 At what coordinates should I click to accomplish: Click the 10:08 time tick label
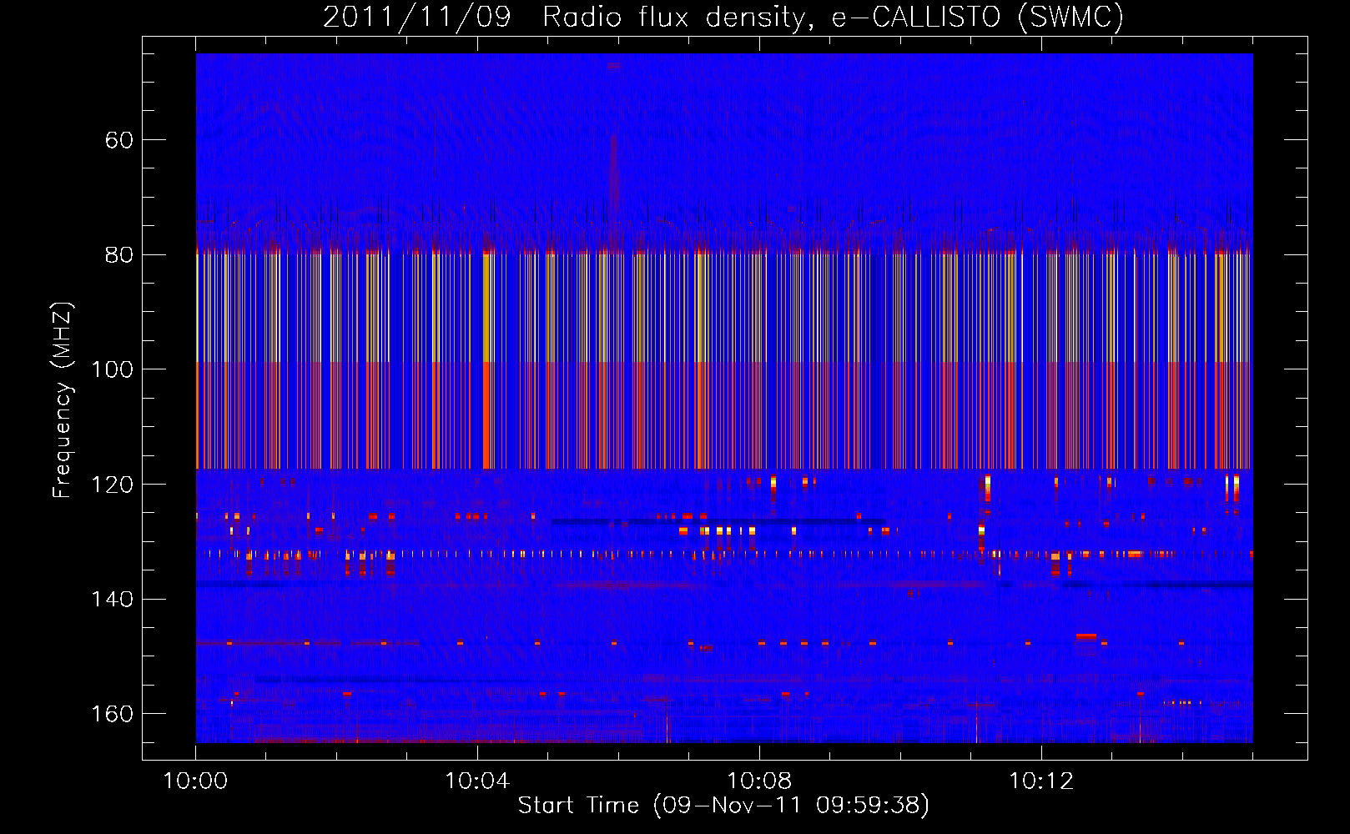coord(759,781)
